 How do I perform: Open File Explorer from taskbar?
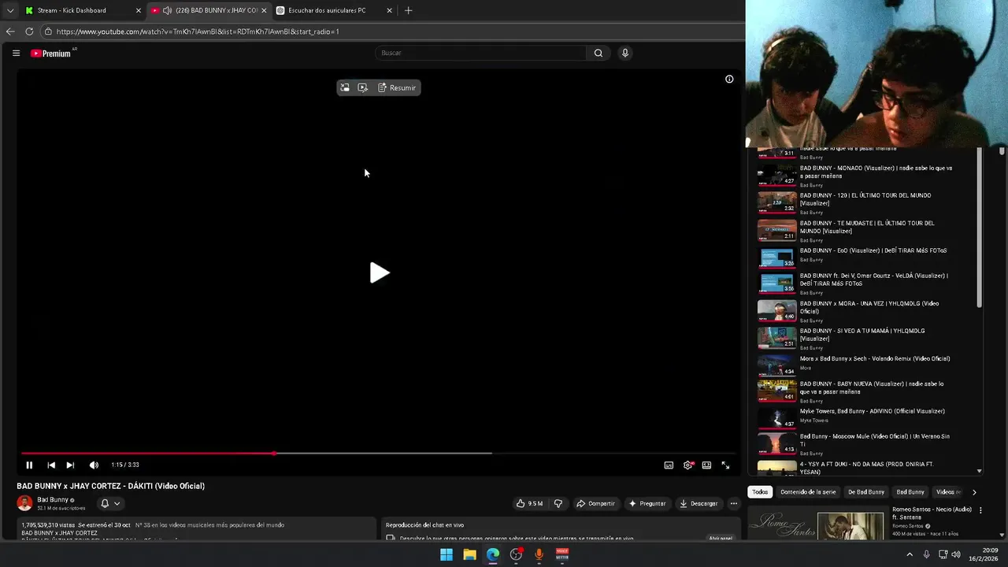click(x=469, y=554)
